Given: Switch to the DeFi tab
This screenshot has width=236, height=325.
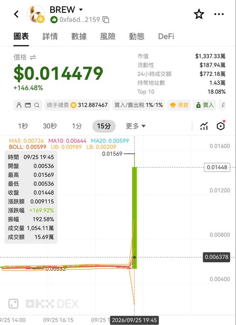Looking at the screenshot, I should [166, 36].
